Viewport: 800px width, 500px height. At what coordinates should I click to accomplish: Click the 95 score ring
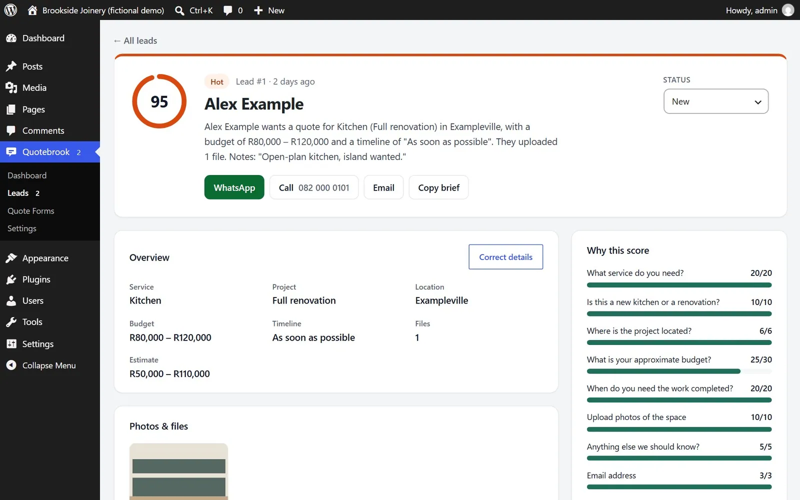159,101
